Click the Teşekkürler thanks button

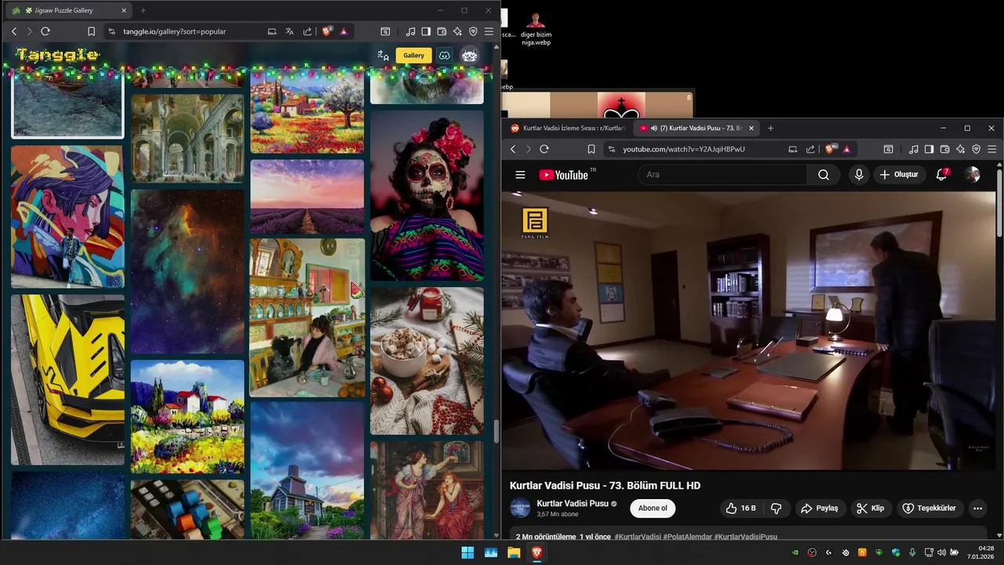coord(929,508)
